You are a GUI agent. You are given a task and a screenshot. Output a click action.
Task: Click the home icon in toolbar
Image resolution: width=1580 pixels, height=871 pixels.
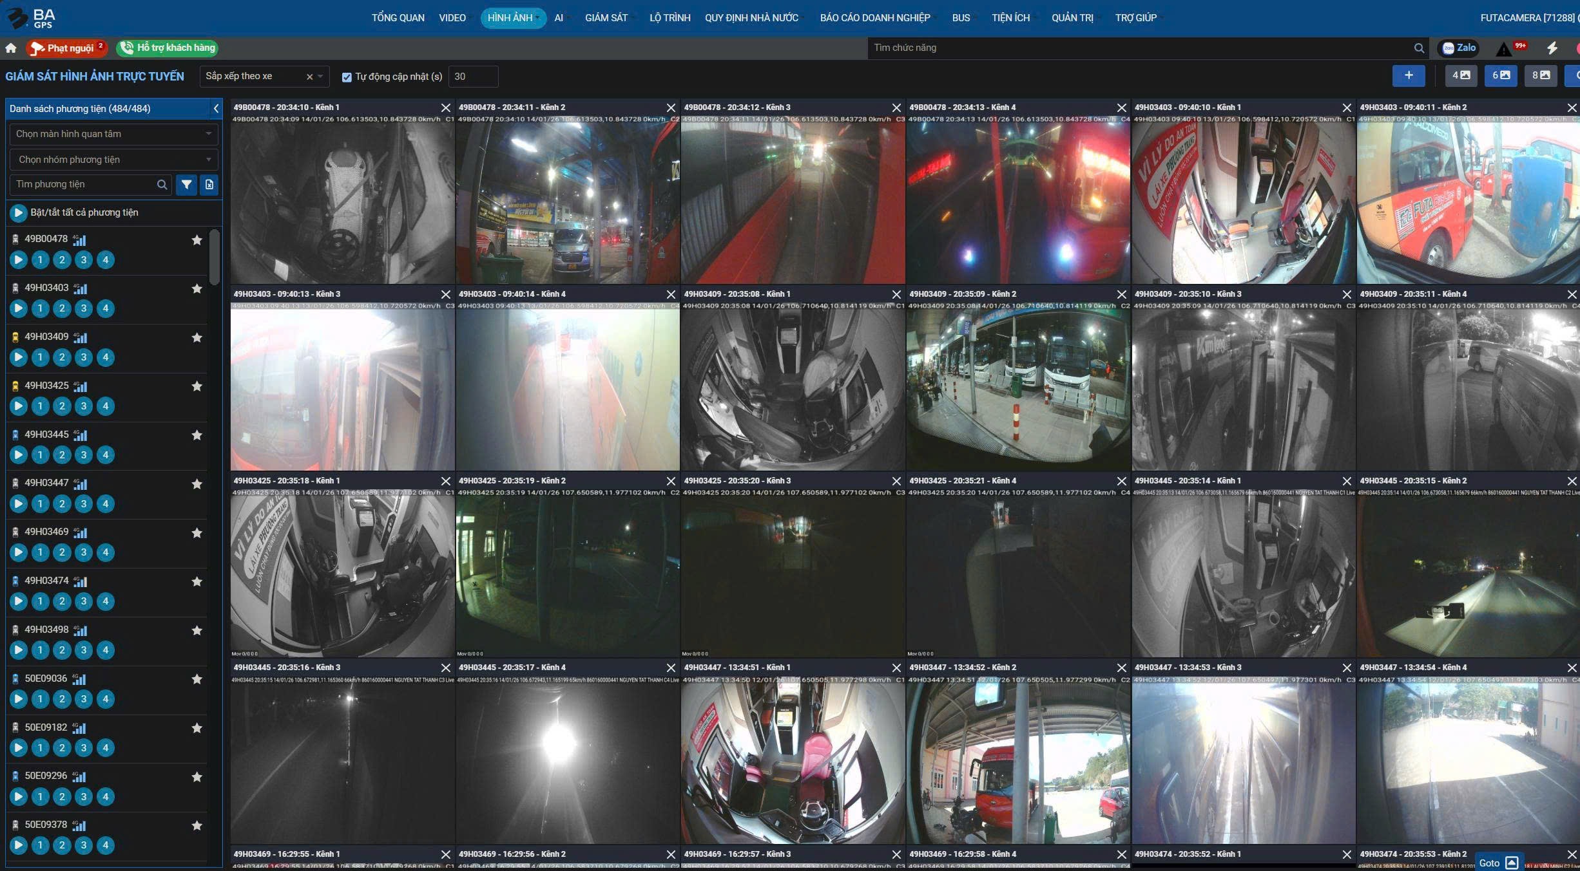tap(11, 48)
